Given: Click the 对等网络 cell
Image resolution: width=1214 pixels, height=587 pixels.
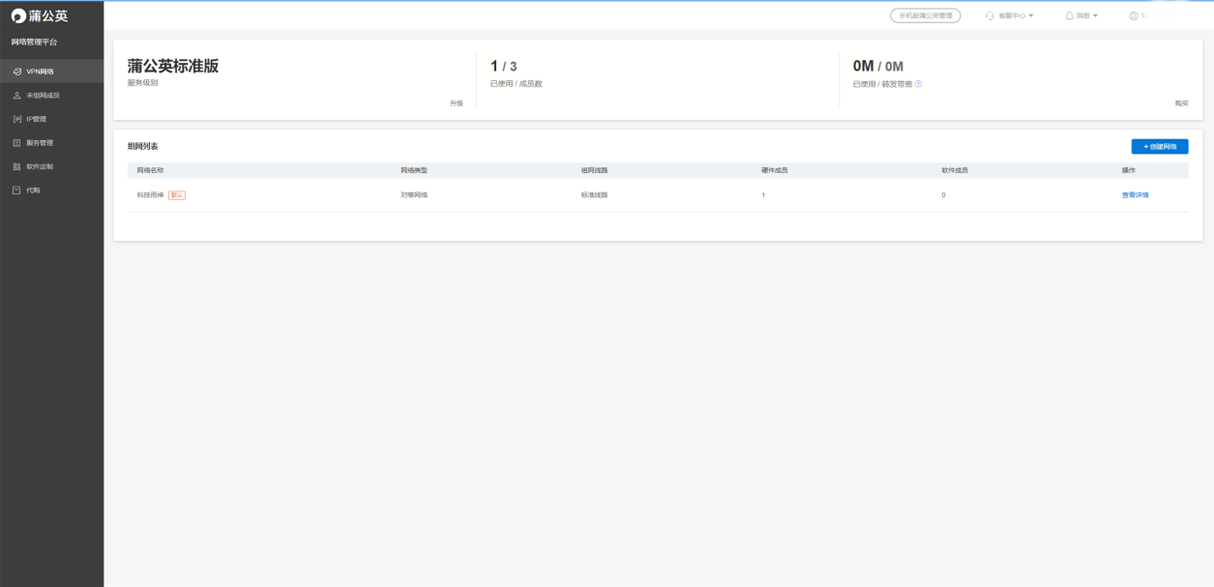Looking at the screenshot, I should click(x=414, y=195).
